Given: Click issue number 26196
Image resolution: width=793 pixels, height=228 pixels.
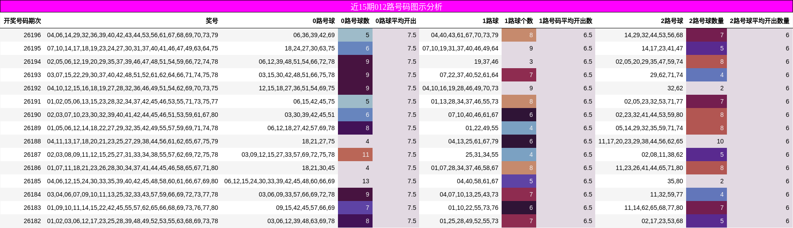Looking at the screenshot, I should [x=32, y=35].
